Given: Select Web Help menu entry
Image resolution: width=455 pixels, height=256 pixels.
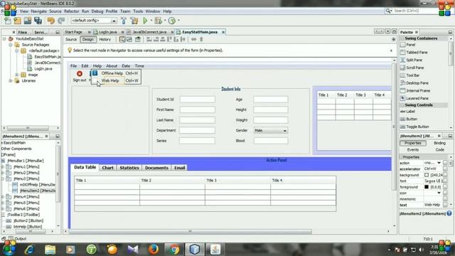Looking at the screenshot, I should 116,80.
